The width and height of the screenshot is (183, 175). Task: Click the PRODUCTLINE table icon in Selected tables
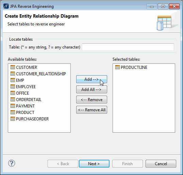(117, 67)
